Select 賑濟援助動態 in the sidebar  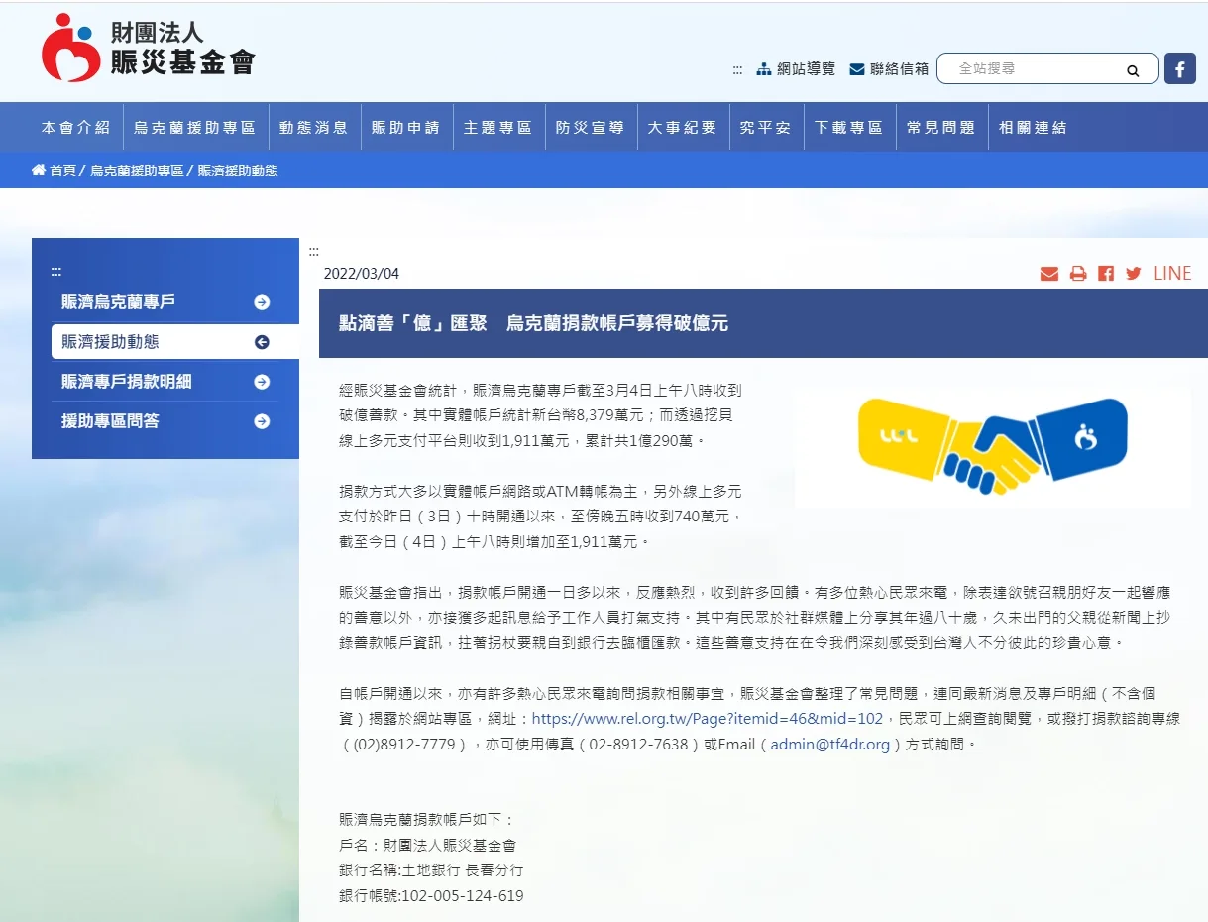click(x=175, y=342)
